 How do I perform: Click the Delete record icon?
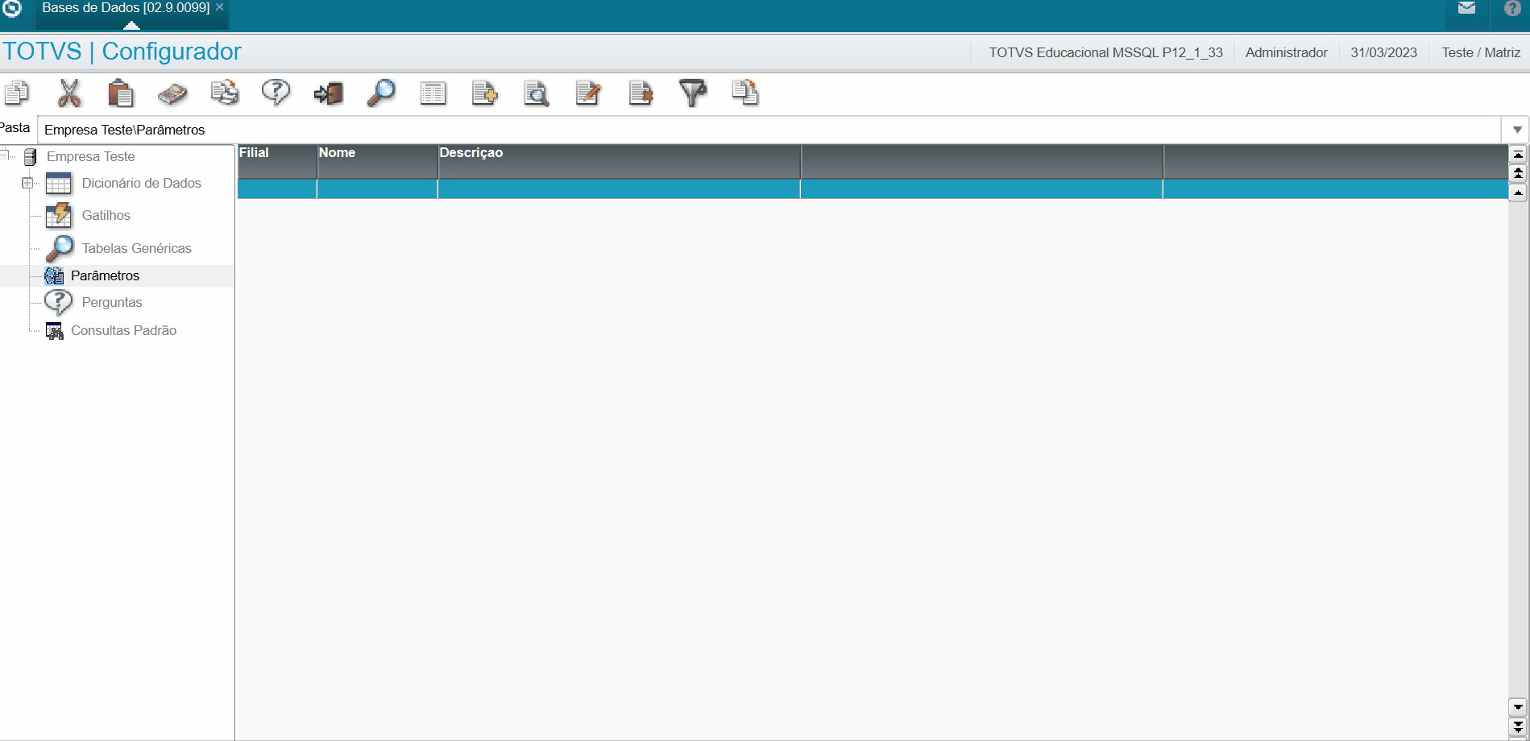click(x=641, y=93)
